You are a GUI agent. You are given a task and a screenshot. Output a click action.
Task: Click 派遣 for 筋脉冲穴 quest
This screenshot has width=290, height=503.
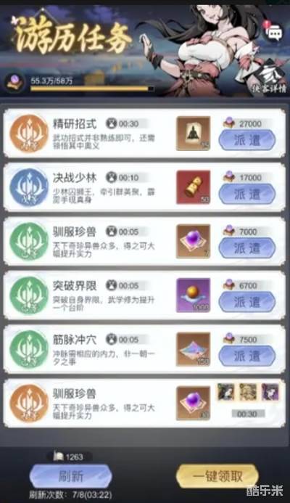(247, 356)
